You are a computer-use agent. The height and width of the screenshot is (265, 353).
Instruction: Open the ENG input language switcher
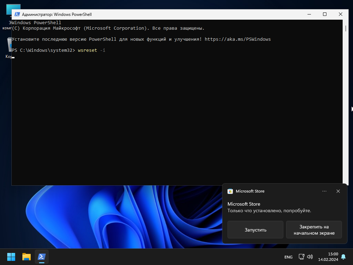[288, 257]
